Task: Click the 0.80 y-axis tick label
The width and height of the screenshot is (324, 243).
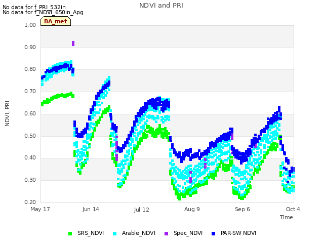Action: point(30,69)
